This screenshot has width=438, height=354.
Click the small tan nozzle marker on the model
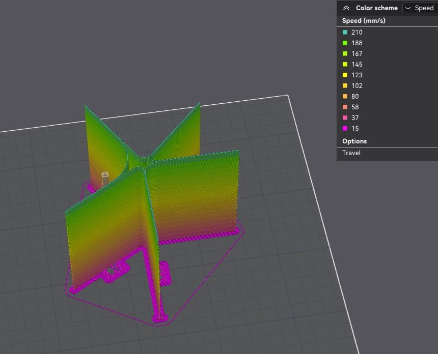[x=105, y=176]
